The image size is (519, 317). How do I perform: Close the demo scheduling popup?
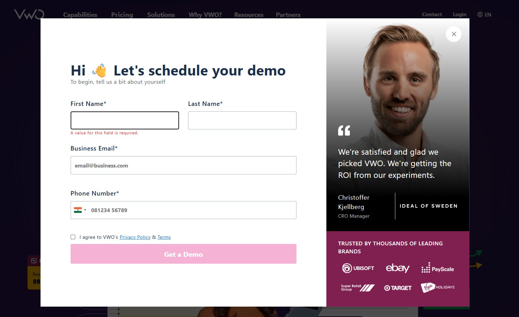[454, 34]
